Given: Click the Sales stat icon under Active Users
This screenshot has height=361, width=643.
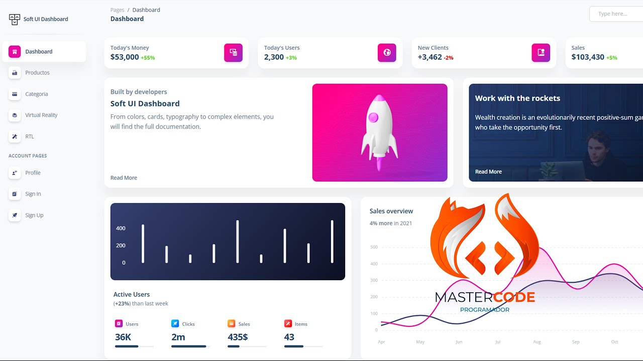Looking at the screenshot, I should (231, 324).
